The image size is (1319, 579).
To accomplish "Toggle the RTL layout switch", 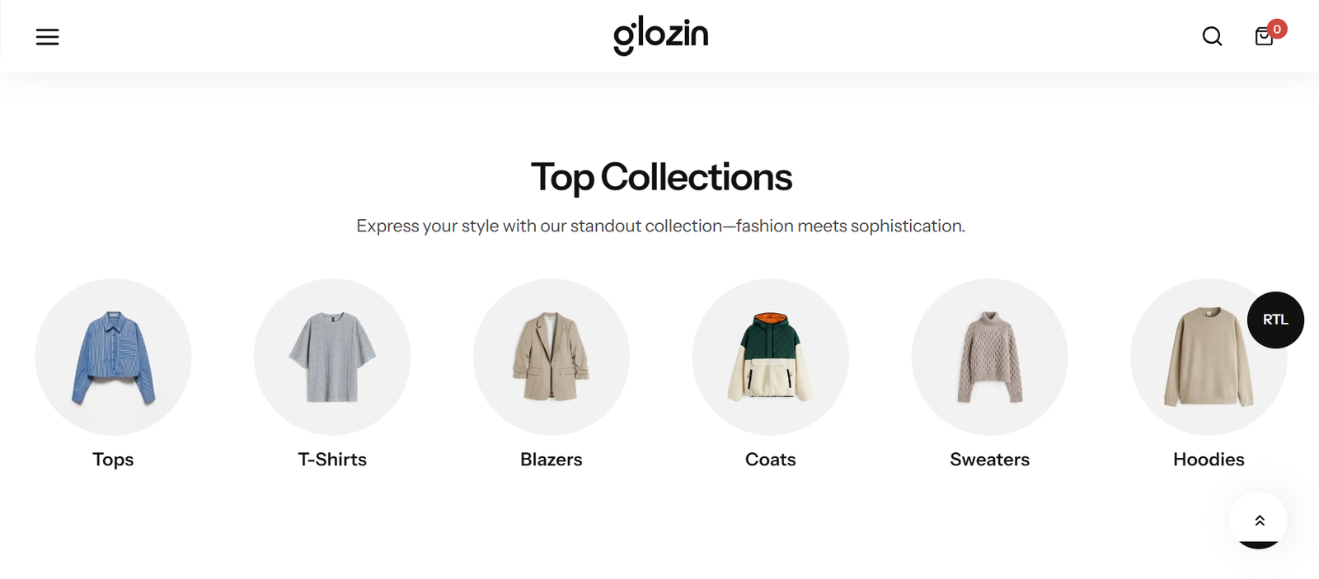I will [1274, 320].
